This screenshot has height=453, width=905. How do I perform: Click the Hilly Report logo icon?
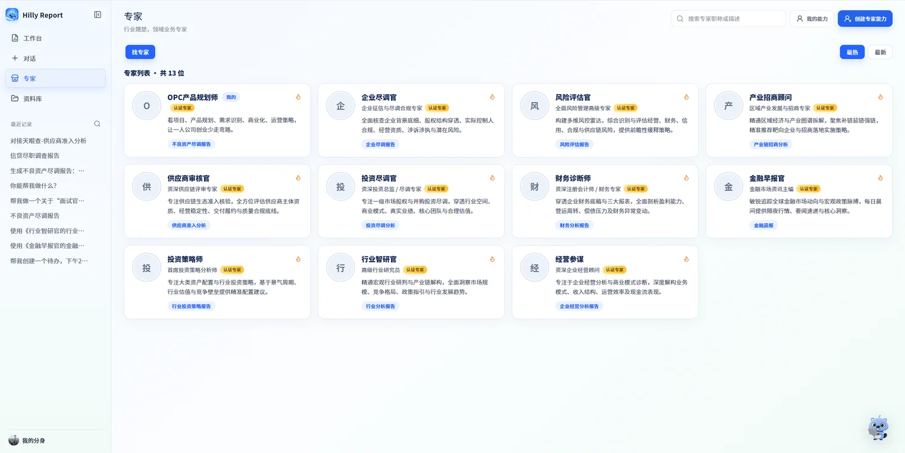[12, 15]
